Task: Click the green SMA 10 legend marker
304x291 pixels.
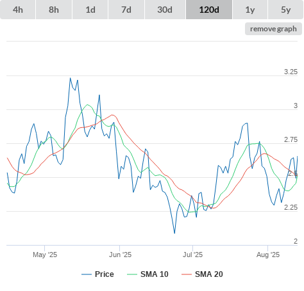Action: (132, 274)
